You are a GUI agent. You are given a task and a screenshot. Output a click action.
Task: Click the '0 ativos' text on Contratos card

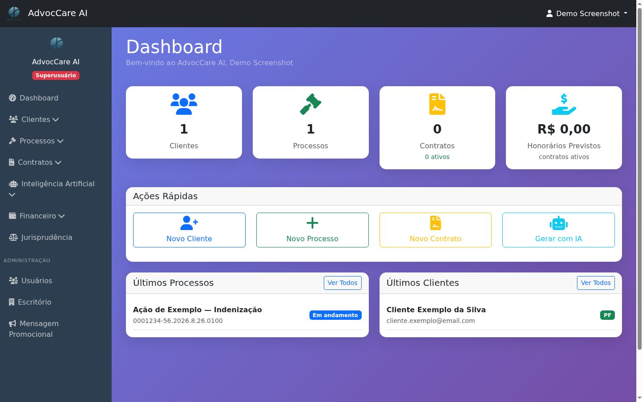(x=437, y=157)
